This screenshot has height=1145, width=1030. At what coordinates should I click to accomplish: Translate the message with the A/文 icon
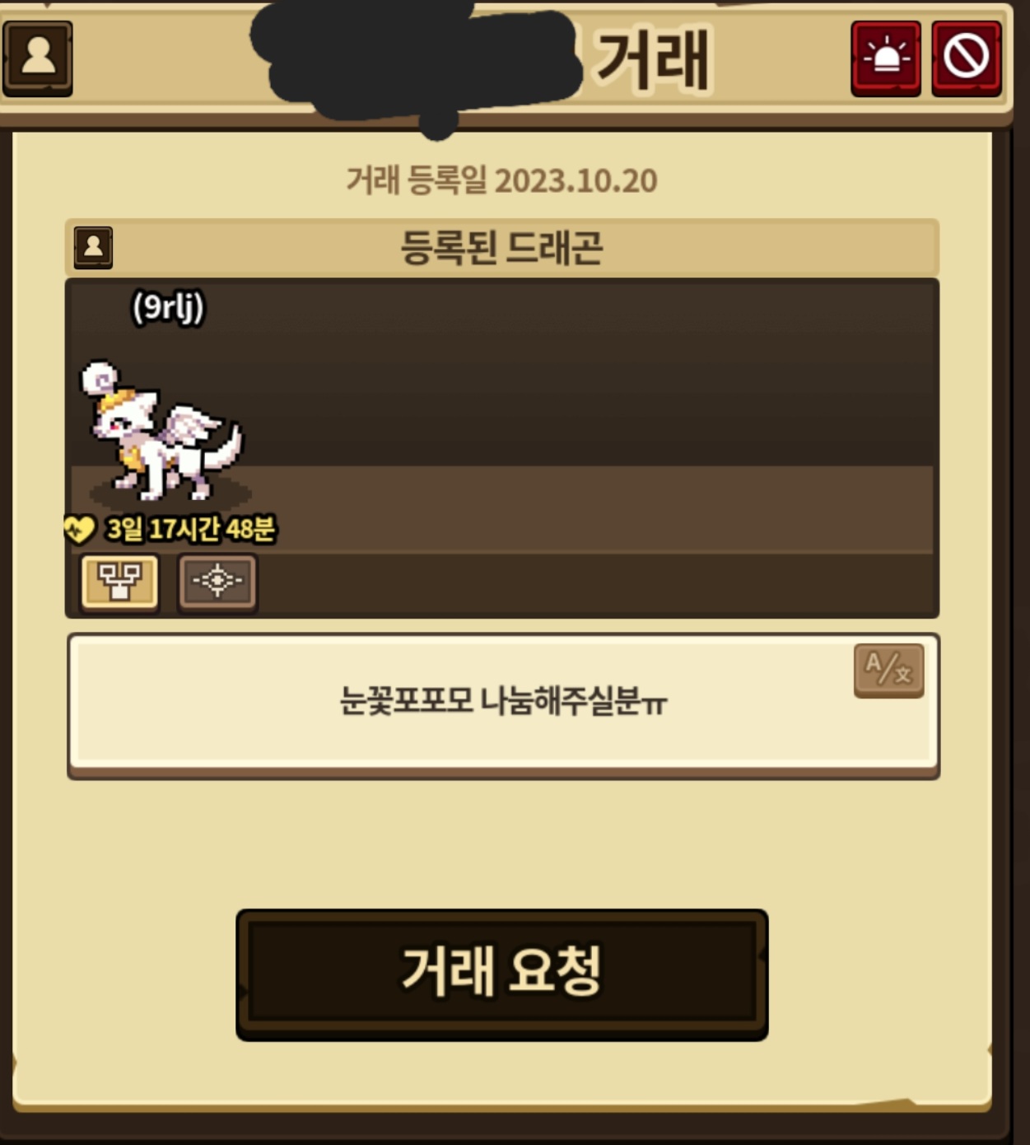click(888, 671)
